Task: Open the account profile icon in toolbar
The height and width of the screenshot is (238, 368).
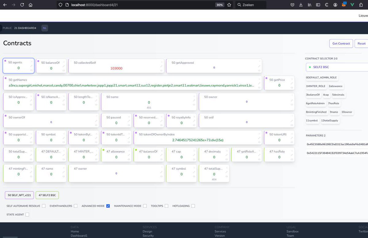Action: pyautogui.click(x=335, y=5)
